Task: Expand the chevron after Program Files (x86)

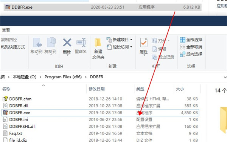Action: [86, 77]
